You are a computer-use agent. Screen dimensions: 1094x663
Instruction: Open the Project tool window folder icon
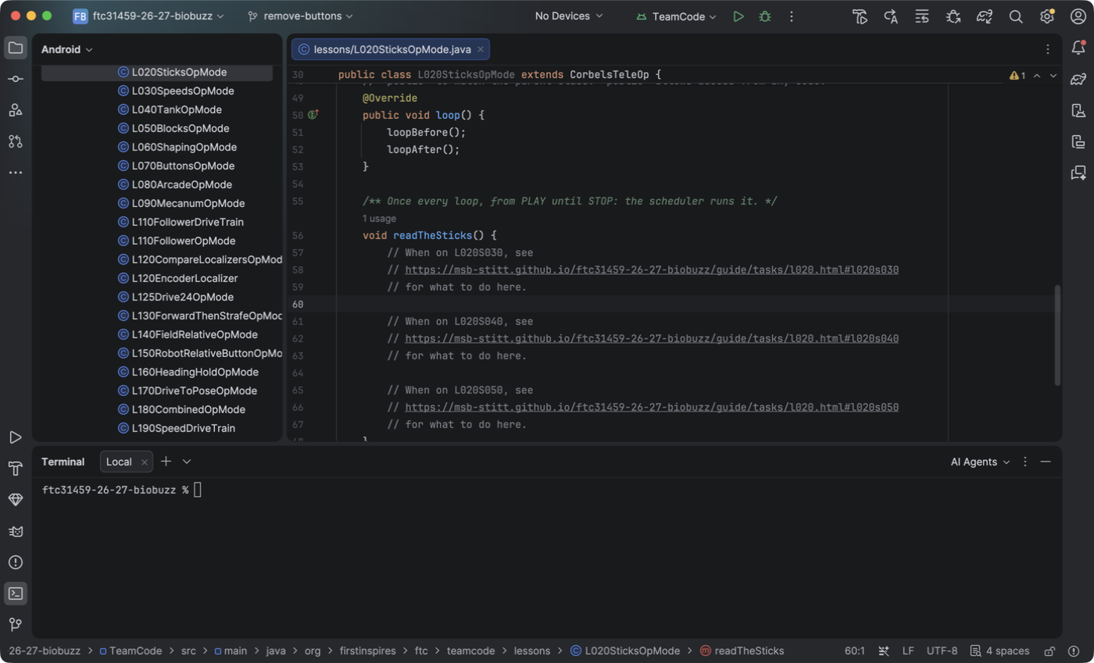[x=16, y=48]
